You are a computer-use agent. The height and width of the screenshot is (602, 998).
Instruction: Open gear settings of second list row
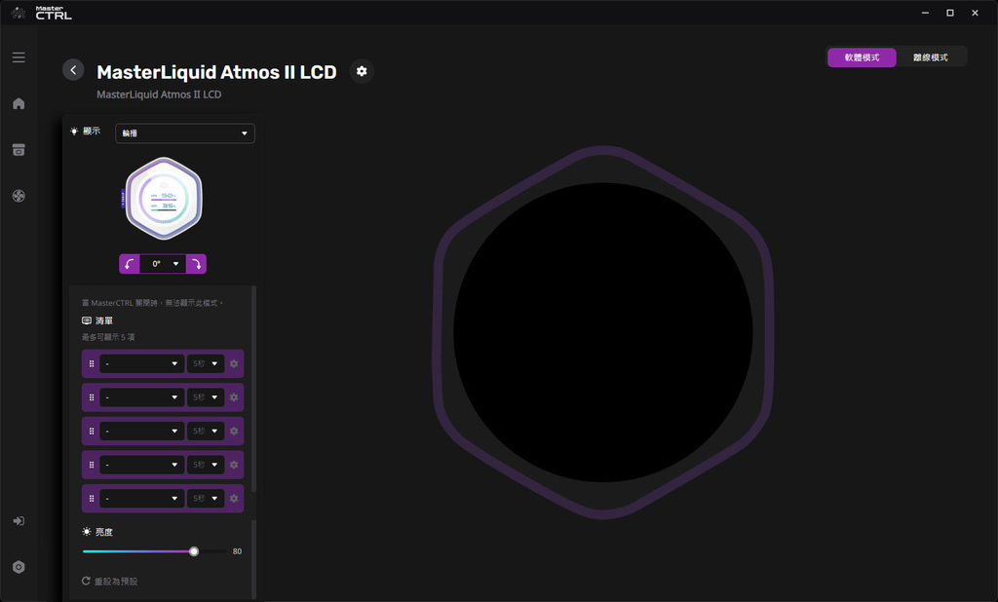click(x=234, y=397)
